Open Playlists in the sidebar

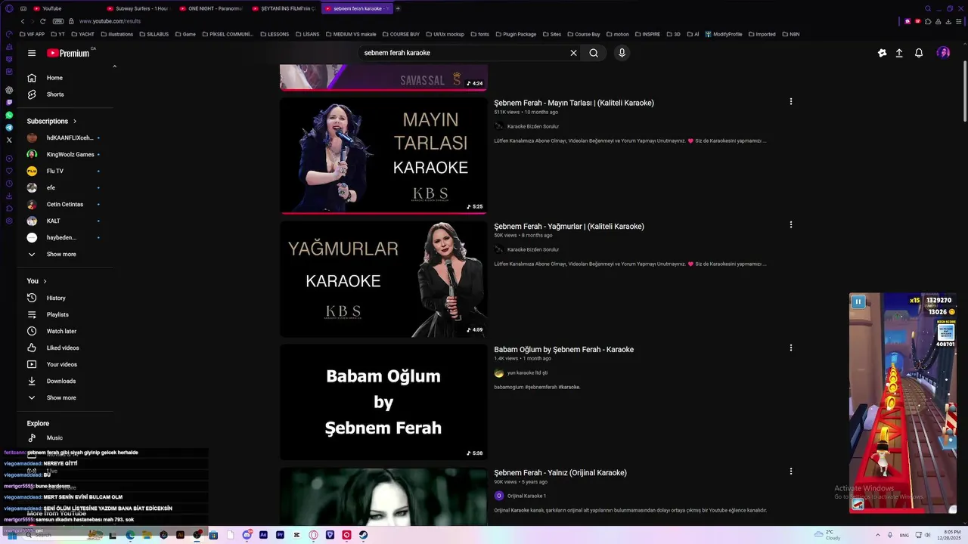[x=66, y=314]
